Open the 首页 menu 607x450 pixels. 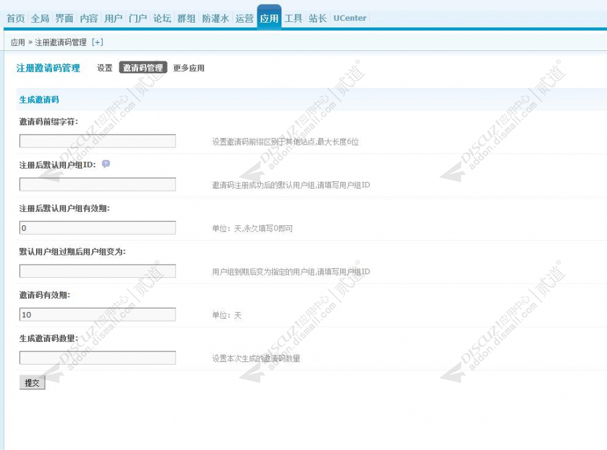(x=15, y=19)
